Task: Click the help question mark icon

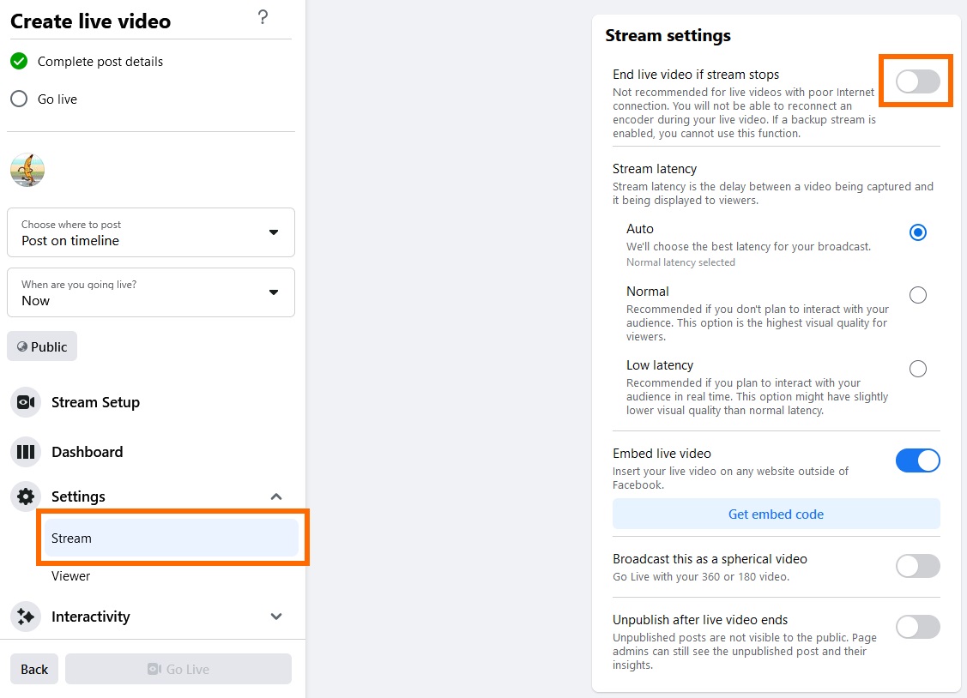Action: (263, 17)
